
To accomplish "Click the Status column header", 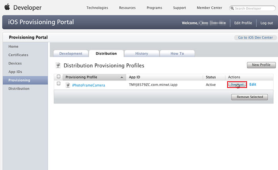I will click(210, 77).
